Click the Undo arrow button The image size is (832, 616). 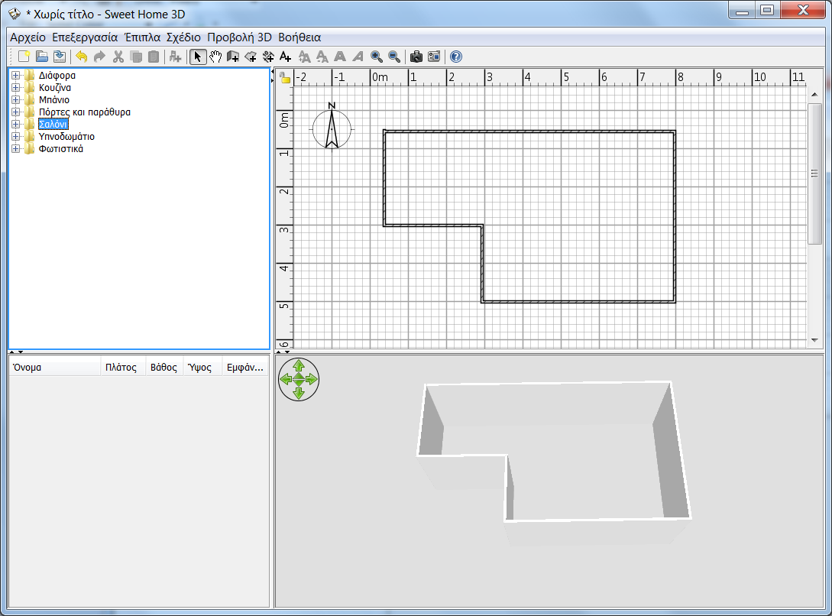pyautogui.click(x=80, y=56)
